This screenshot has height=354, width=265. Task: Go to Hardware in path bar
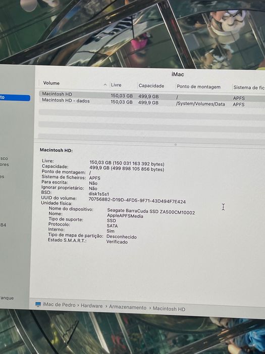point(92,306)
